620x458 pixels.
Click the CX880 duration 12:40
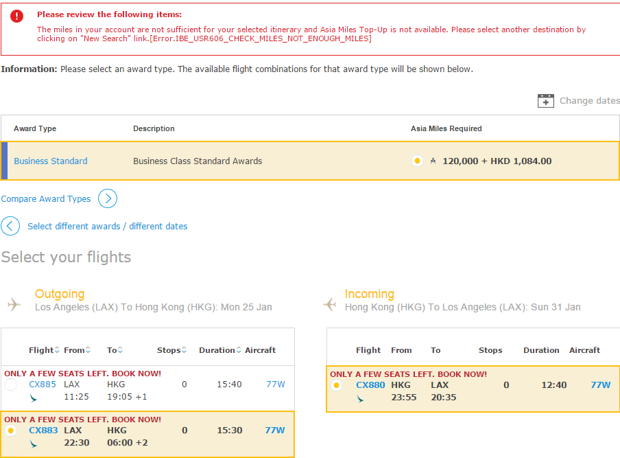point(554,385)
